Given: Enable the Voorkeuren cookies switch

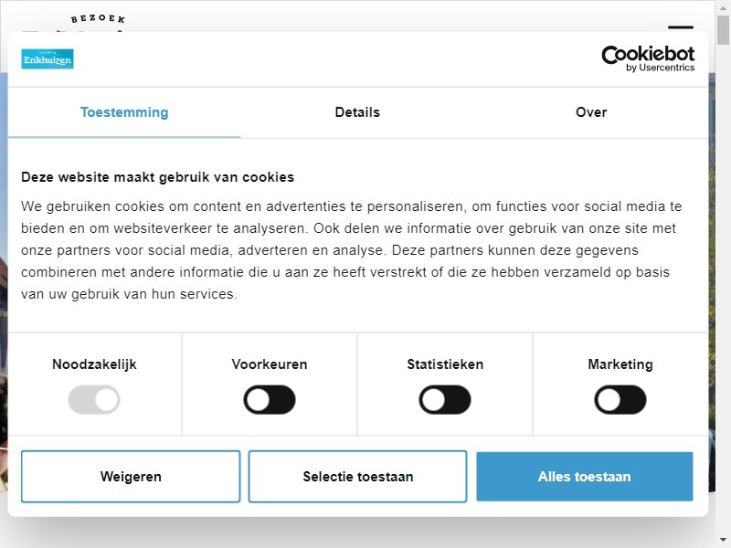Looking at the screenshot, I should 270,399.
